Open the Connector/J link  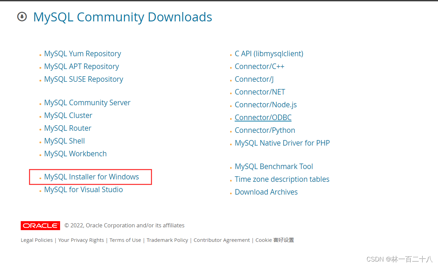[x=254, y=79]
